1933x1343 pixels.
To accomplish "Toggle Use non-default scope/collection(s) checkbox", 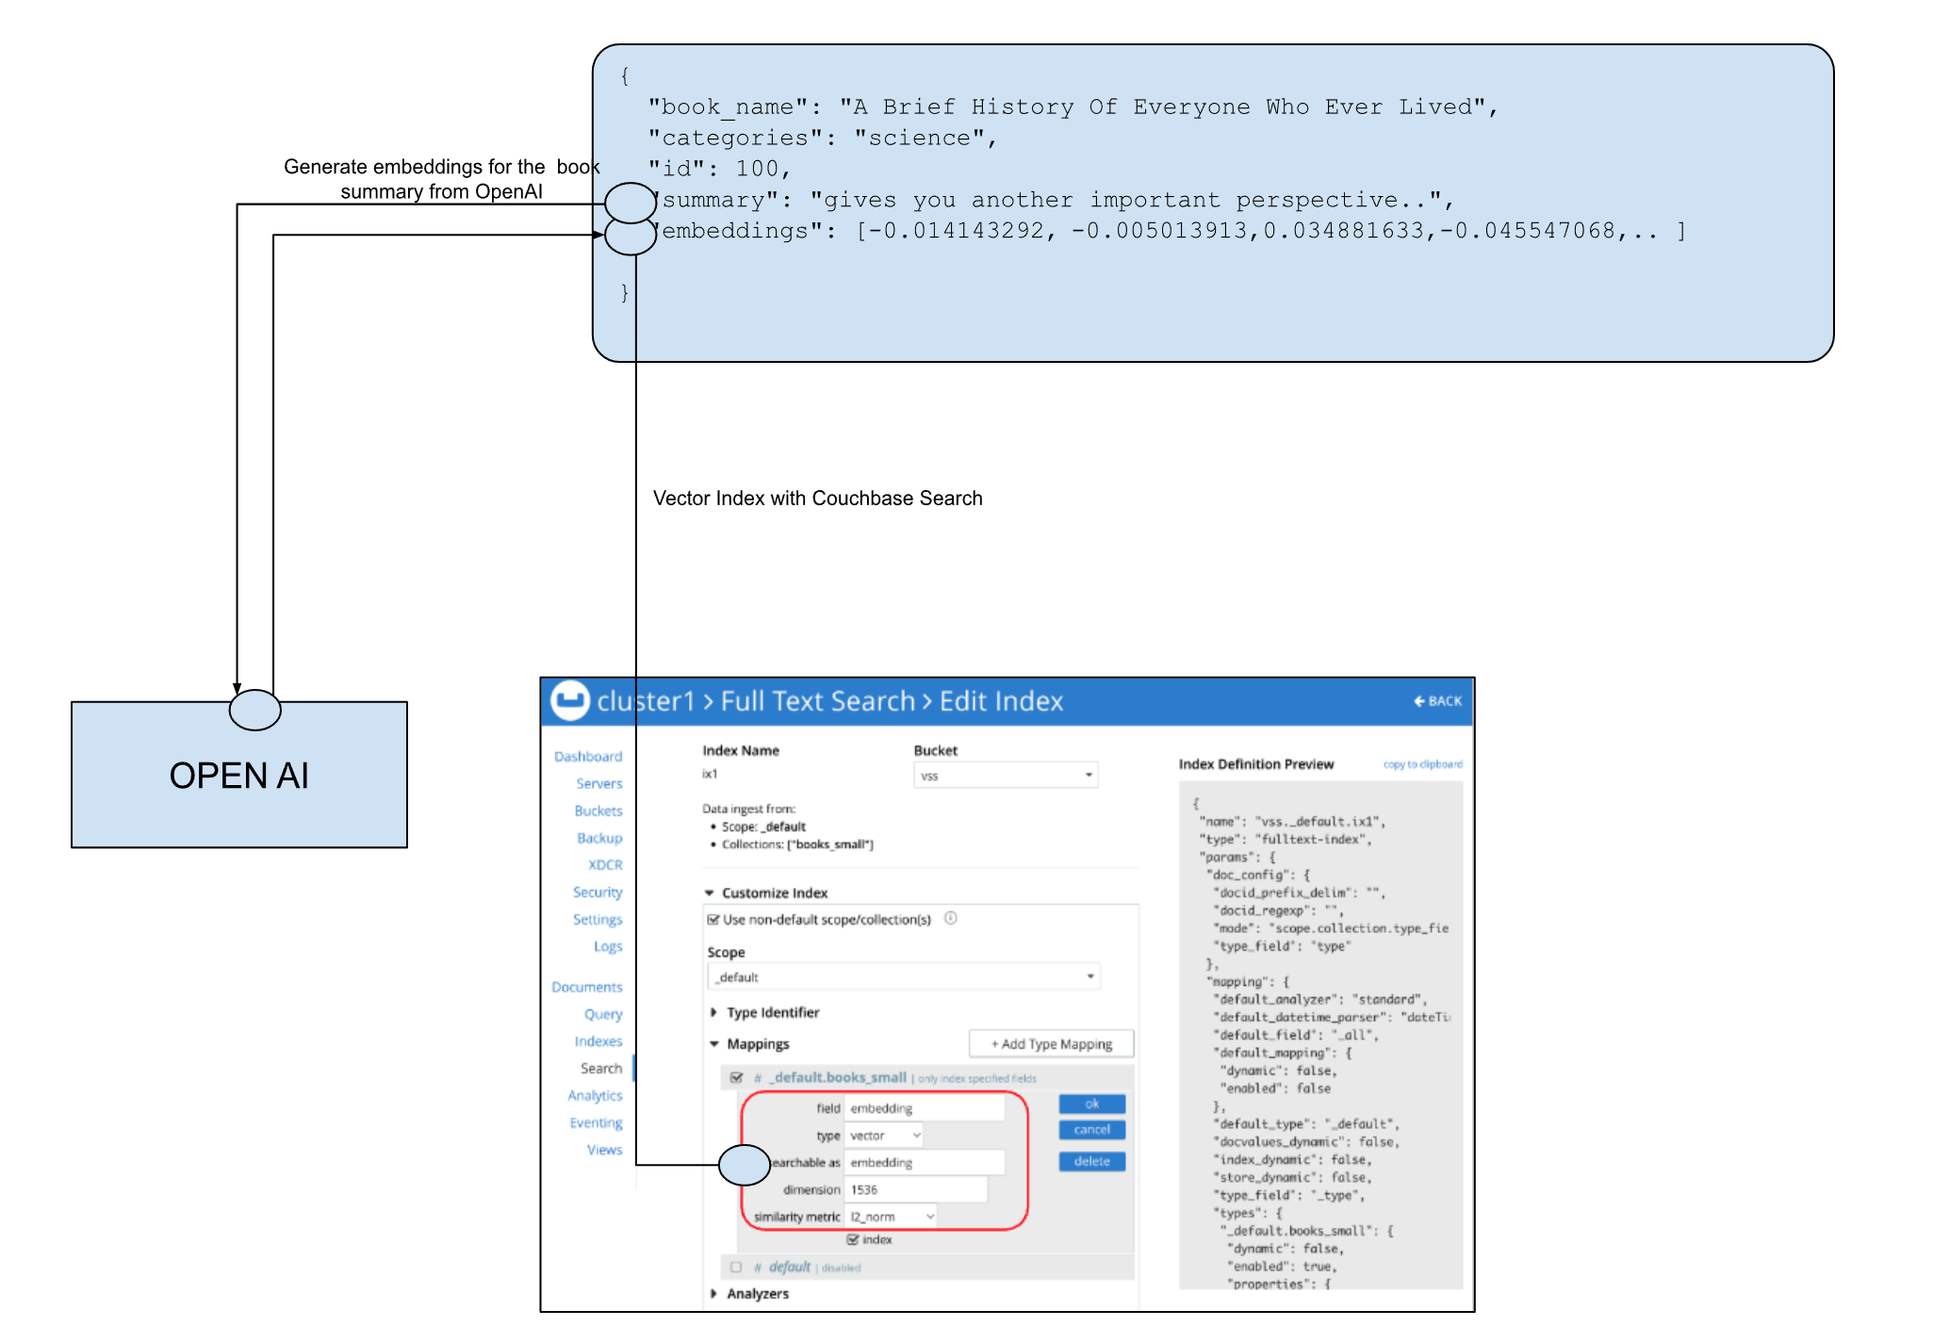I will click(713, 920).
